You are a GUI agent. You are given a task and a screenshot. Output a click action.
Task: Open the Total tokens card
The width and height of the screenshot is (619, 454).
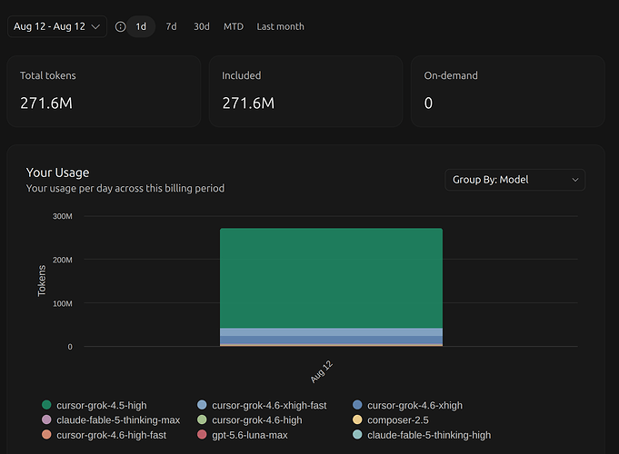point(104,91)
